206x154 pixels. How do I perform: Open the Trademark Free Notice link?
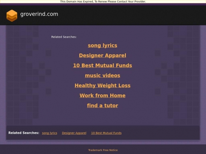pyautogui.click(x=103, y=150)
